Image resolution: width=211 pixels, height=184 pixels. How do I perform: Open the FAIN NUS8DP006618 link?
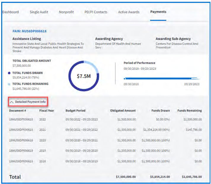pyautogui.click(x=29, y=31)
